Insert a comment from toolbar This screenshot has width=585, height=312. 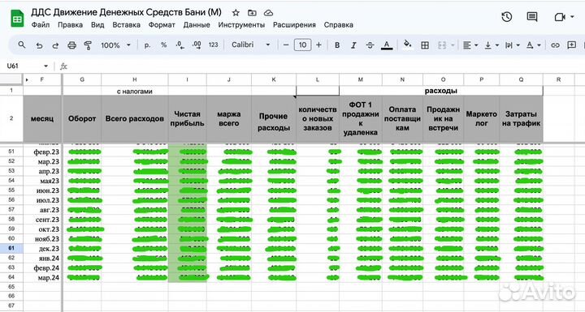tap(571, 45)
